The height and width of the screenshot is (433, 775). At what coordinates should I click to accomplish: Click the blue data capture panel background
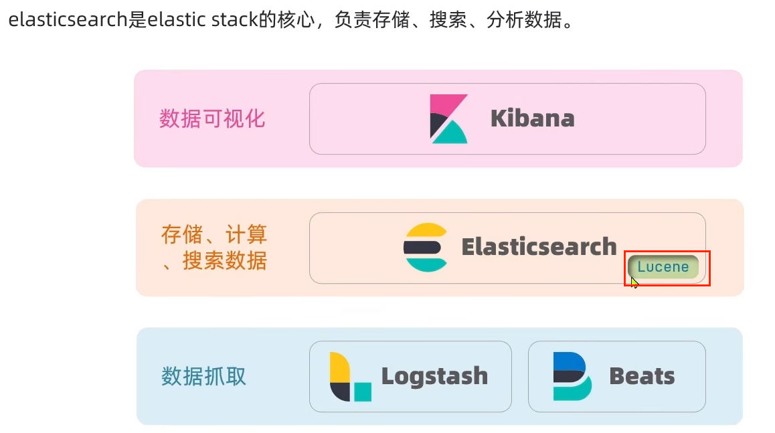tap(222, 410)
